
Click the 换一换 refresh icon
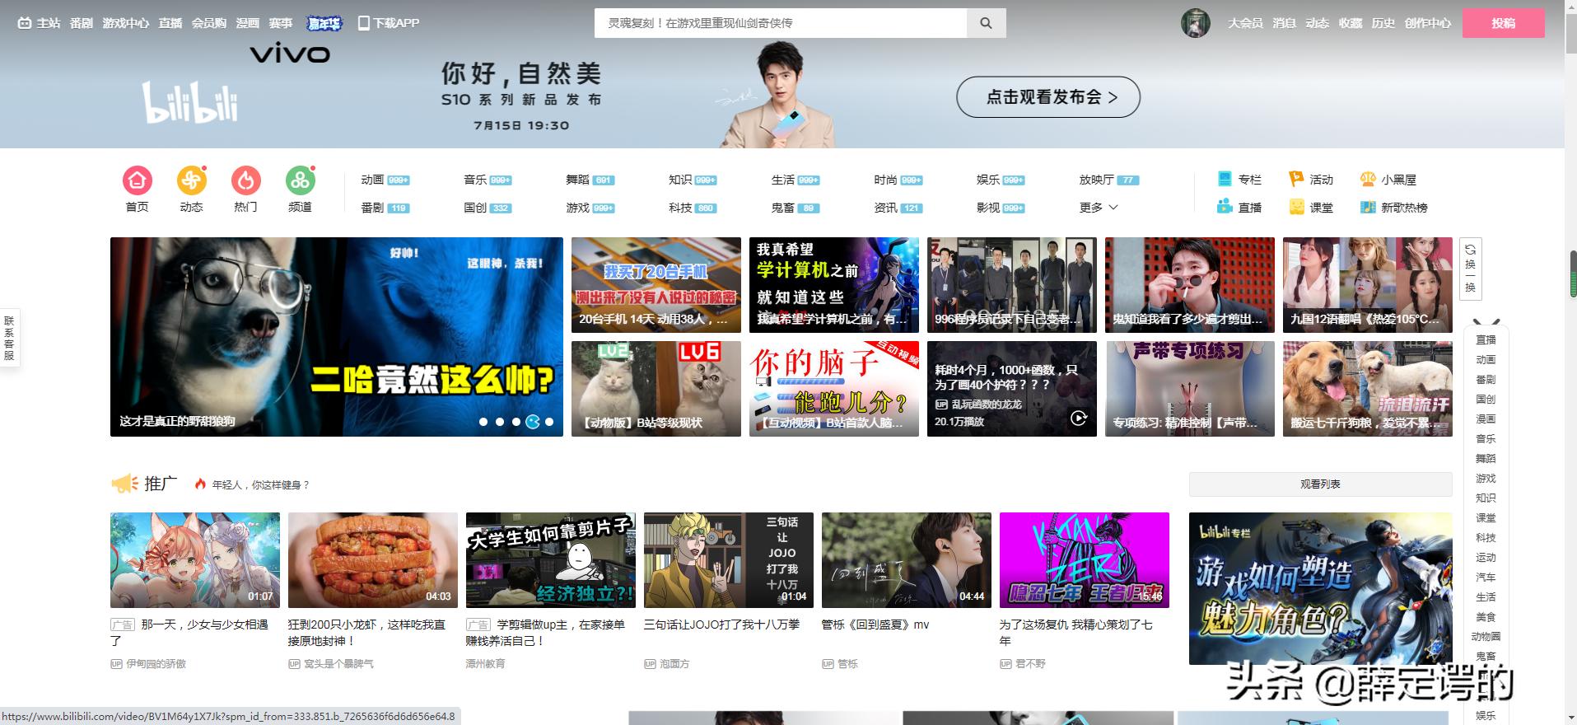click(1470, 250)
